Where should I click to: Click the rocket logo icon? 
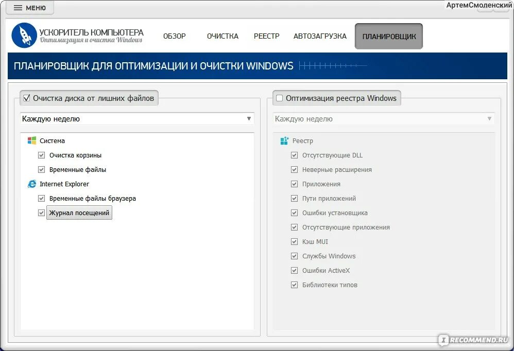pyautogui.click(x=24, y=36)
